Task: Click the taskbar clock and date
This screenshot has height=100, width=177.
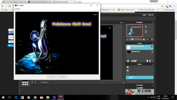Action: [166, 97]
